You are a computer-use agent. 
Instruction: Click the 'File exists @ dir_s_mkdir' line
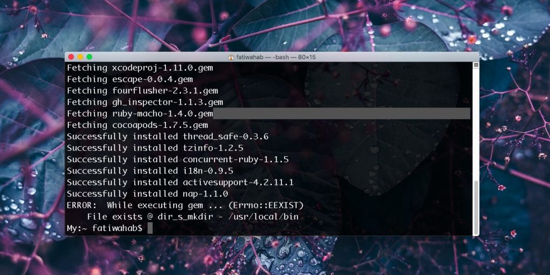pyautogui.click(x=193, y=217)
